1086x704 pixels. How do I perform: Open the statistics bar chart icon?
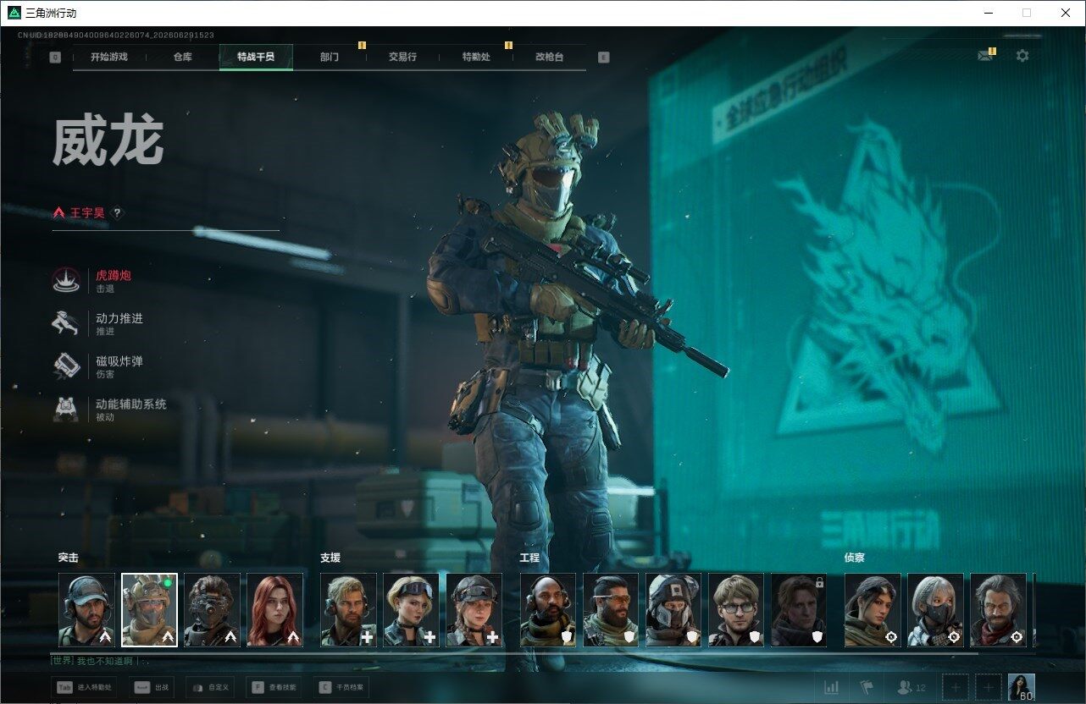[832, 688]
